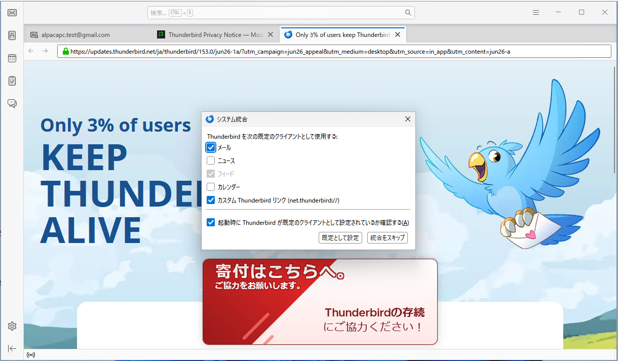
Task: Click the search magnifier icon
Action: (x=408, y=13)
